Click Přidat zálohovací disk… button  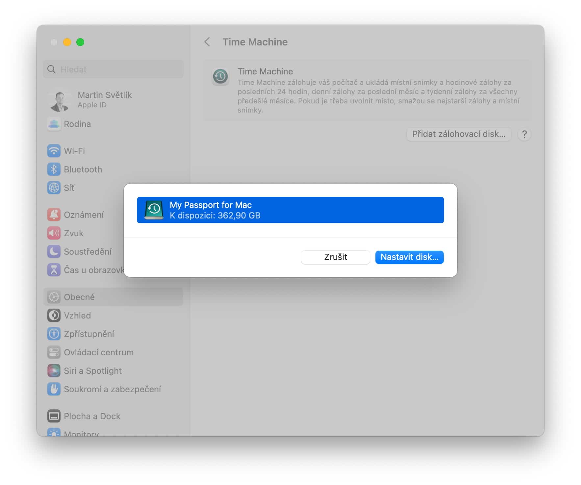pos(459,134)
